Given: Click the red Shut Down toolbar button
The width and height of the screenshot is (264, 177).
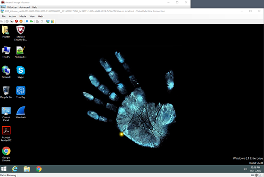Looking at the screenshot, I should click(16, 22).
